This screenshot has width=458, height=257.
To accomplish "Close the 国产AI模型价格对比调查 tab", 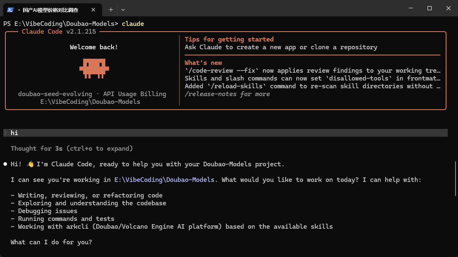I will (93, 10).
